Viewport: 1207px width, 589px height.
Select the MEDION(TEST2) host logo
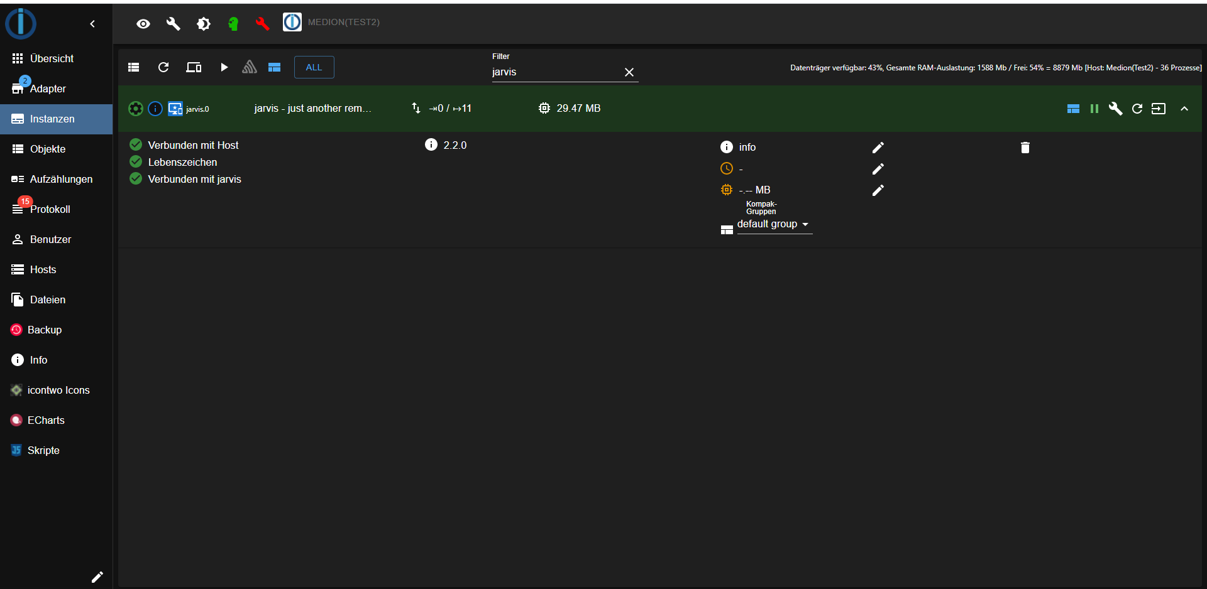coord(292,22)
